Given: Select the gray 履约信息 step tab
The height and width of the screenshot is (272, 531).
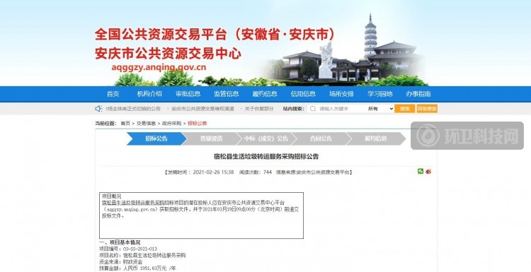Looking at the screenshot, I should (x=376, y=139).
